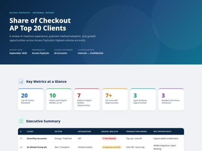The image size is (202, 151).
Task: Click 'SmartPay Accounts' client name
Action: coord(37,138)
